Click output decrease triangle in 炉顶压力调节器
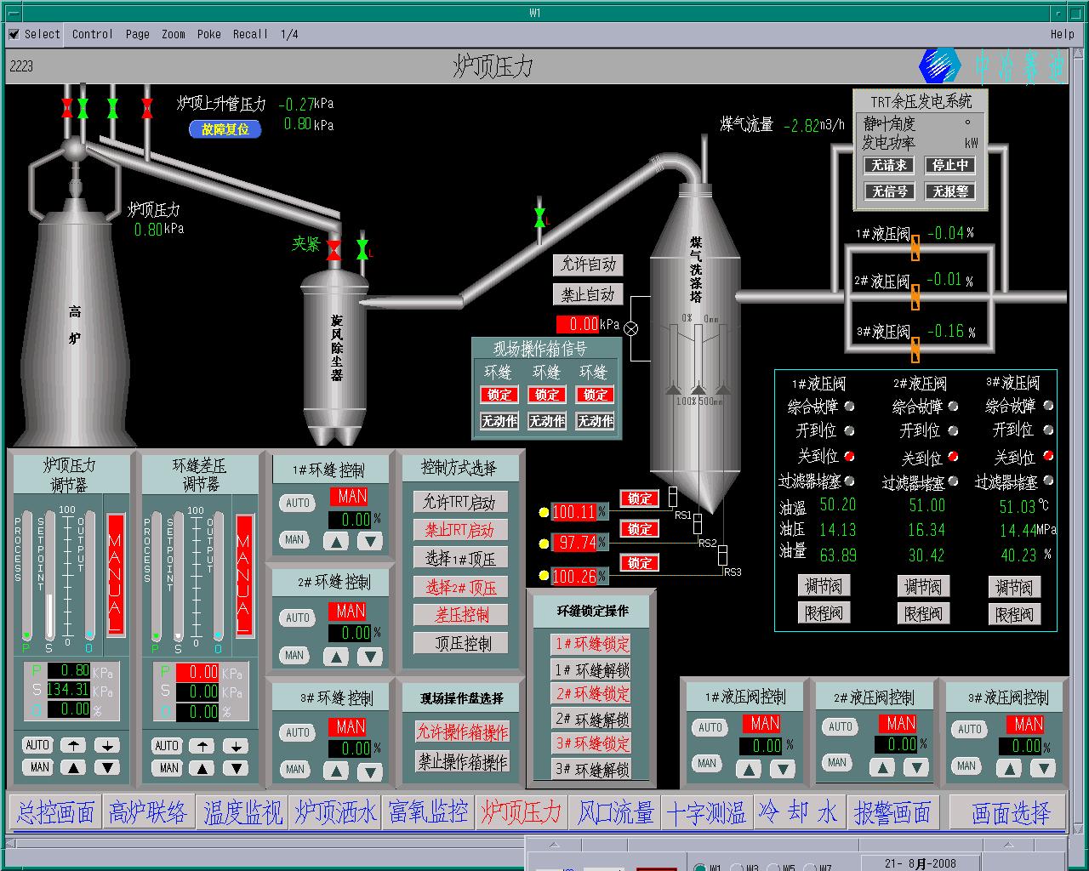The width and height of the screenshot is (1089, 871). [x=106, y=767]
